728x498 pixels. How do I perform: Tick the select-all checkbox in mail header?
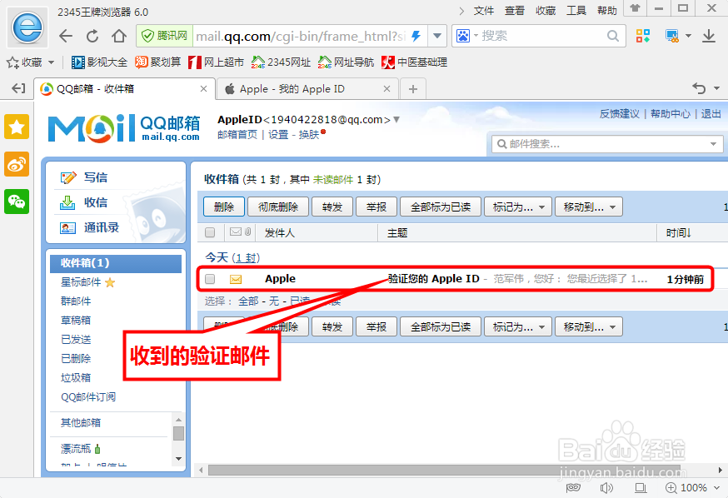(x=210, y=232)
